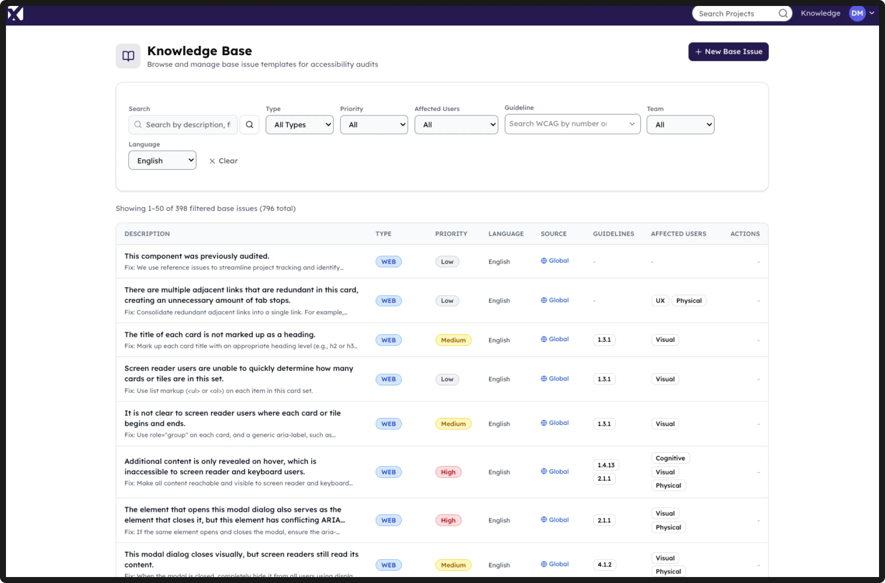Click the Cognitive affected users tag
This screenshot has height=583, width=885.
coord(670,458)
